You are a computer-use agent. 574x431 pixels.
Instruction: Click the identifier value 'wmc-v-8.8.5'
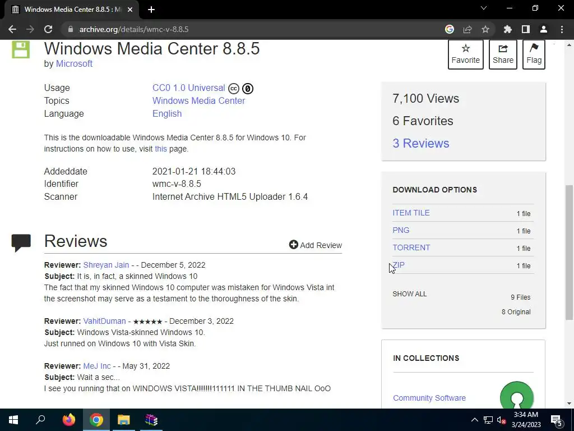click(x=177, y=184)
